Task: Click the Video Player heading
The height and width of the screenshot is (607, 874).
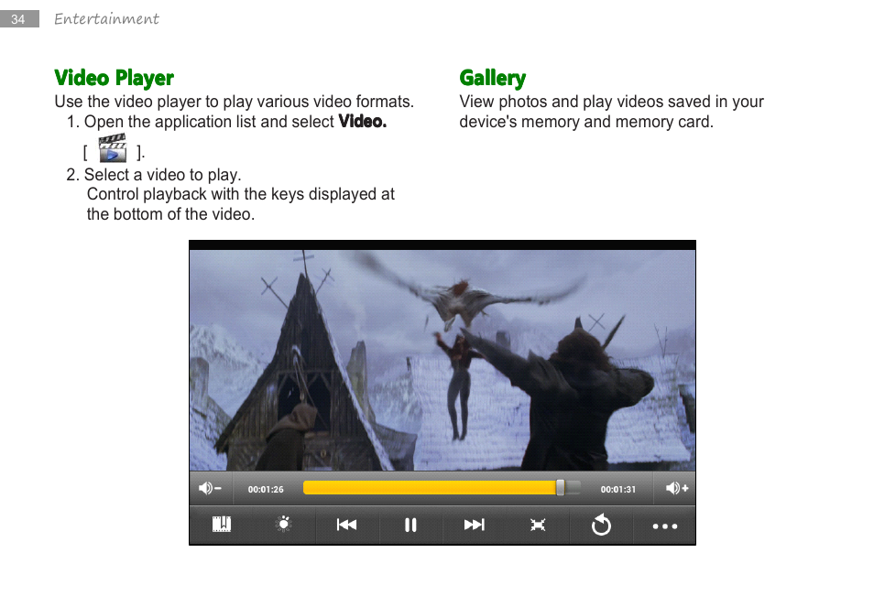Action: [x=115, y=79]
